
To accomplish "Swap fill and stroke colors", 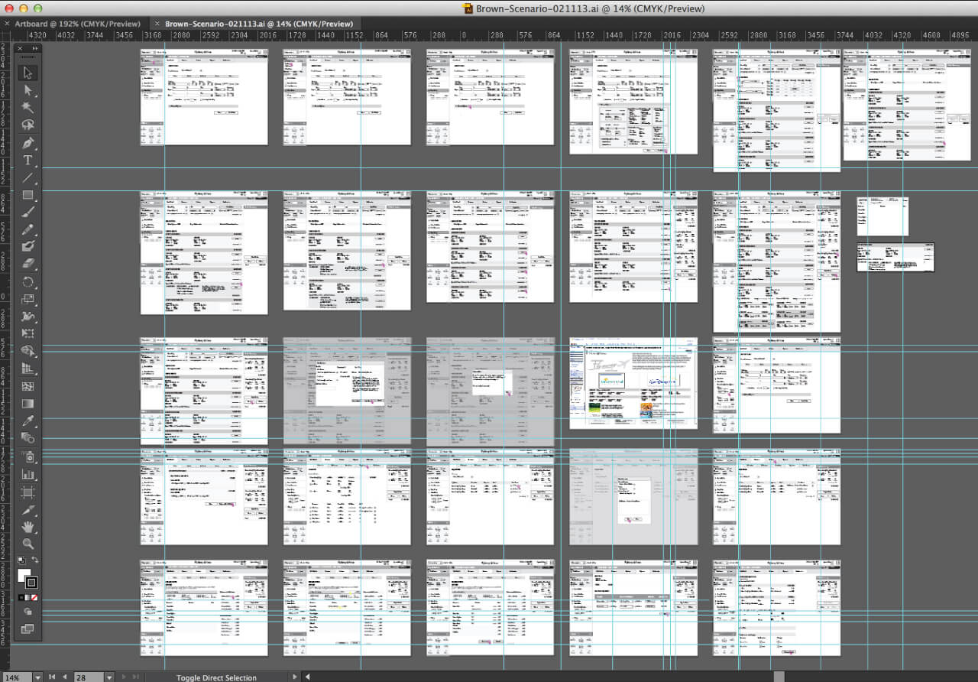I will click(x=35, y=560).
